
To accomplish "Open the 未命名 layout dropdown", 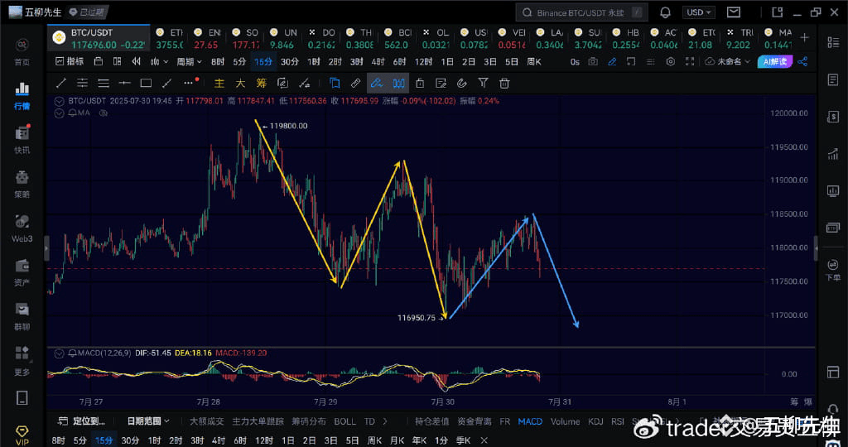I will click(728, 61).
